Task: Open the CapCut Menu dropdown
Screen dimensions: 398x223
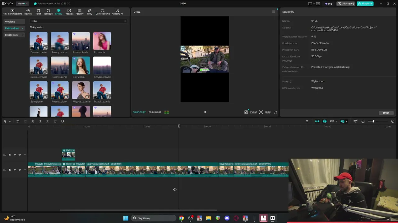Action: pos(22,4)
